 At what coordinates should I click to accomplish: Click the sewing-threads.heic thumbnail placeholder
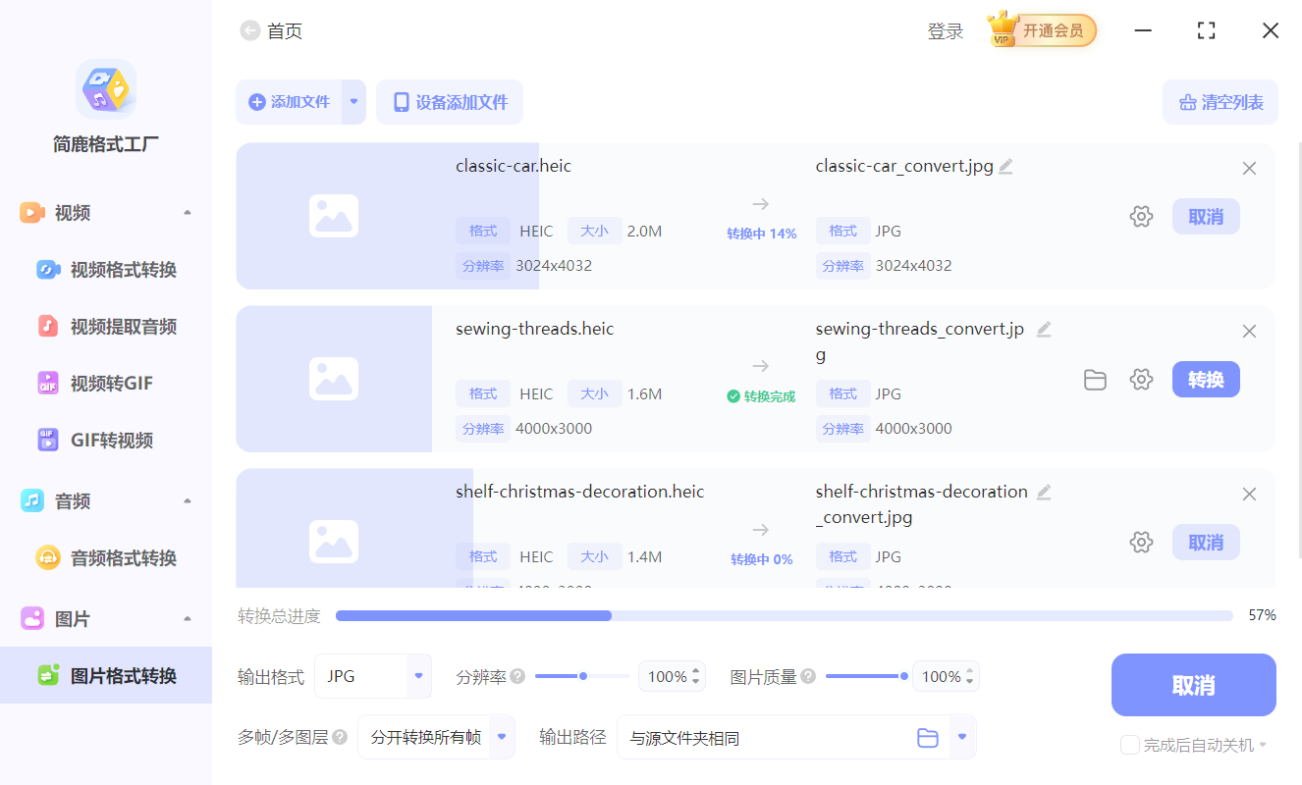(334, 379)
